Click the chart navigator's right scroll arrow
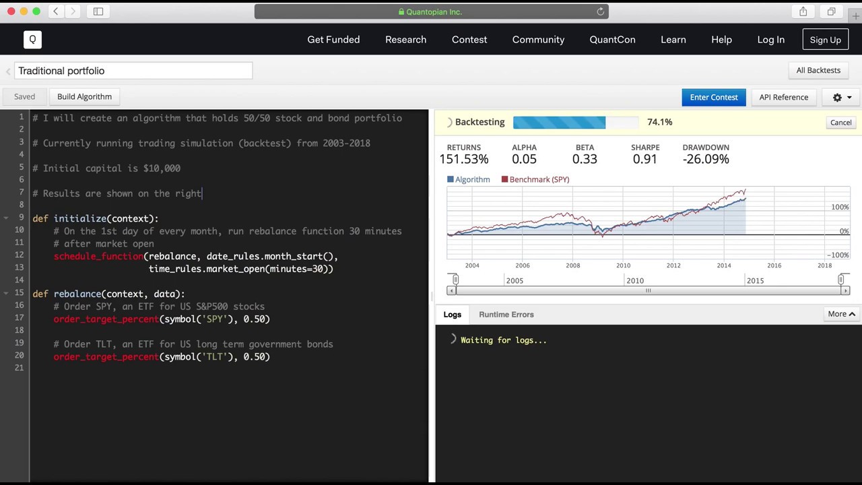The width and height of the screenshot is (862, 485). click(x=845, y=290)
